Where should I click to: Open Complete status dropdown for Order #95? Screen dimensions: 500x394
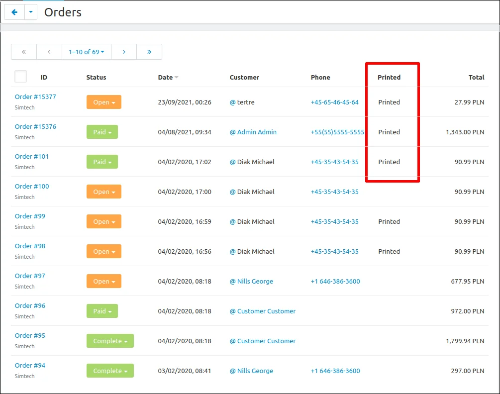pos(110,341)
